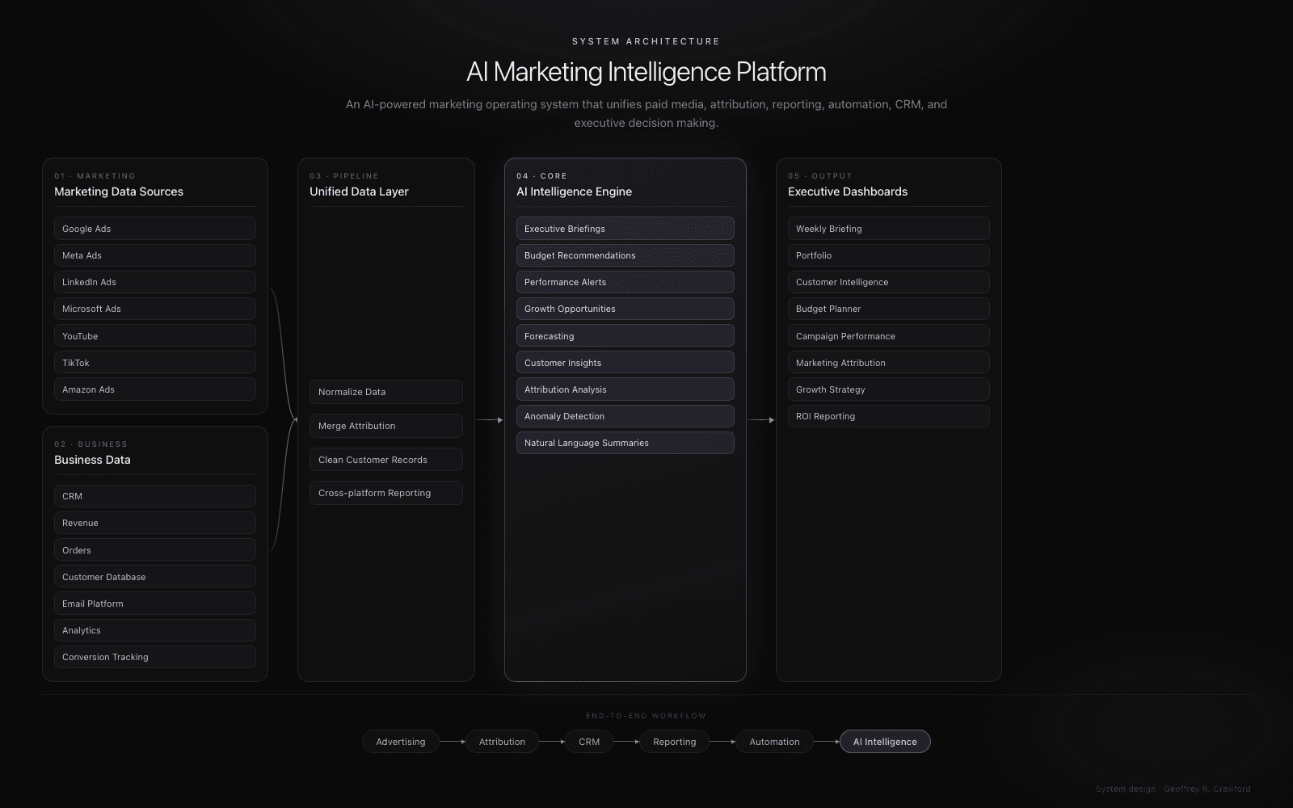Screen dimensions: 1293x808
Task: Open the Performance Alerts module
Action: coord(625,282)
